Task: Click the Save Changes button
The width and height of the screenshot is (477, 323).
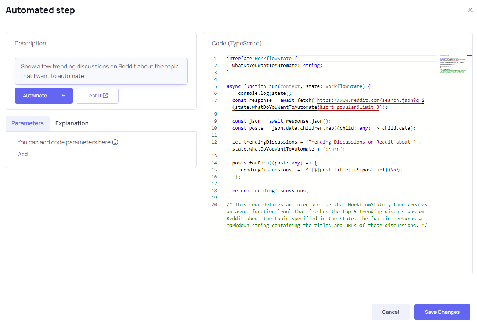Action: coord(442,312)
